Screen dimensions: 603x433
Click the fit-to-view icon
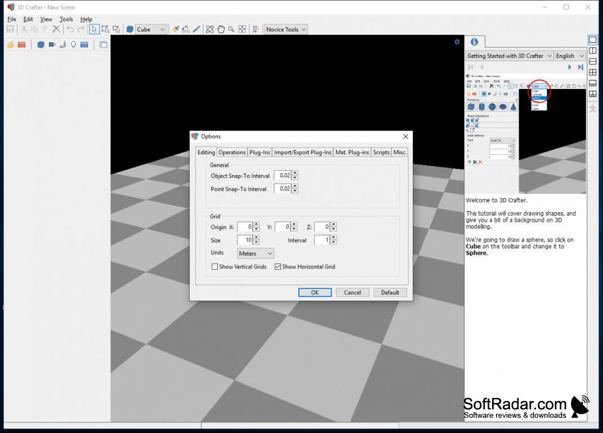242,29
